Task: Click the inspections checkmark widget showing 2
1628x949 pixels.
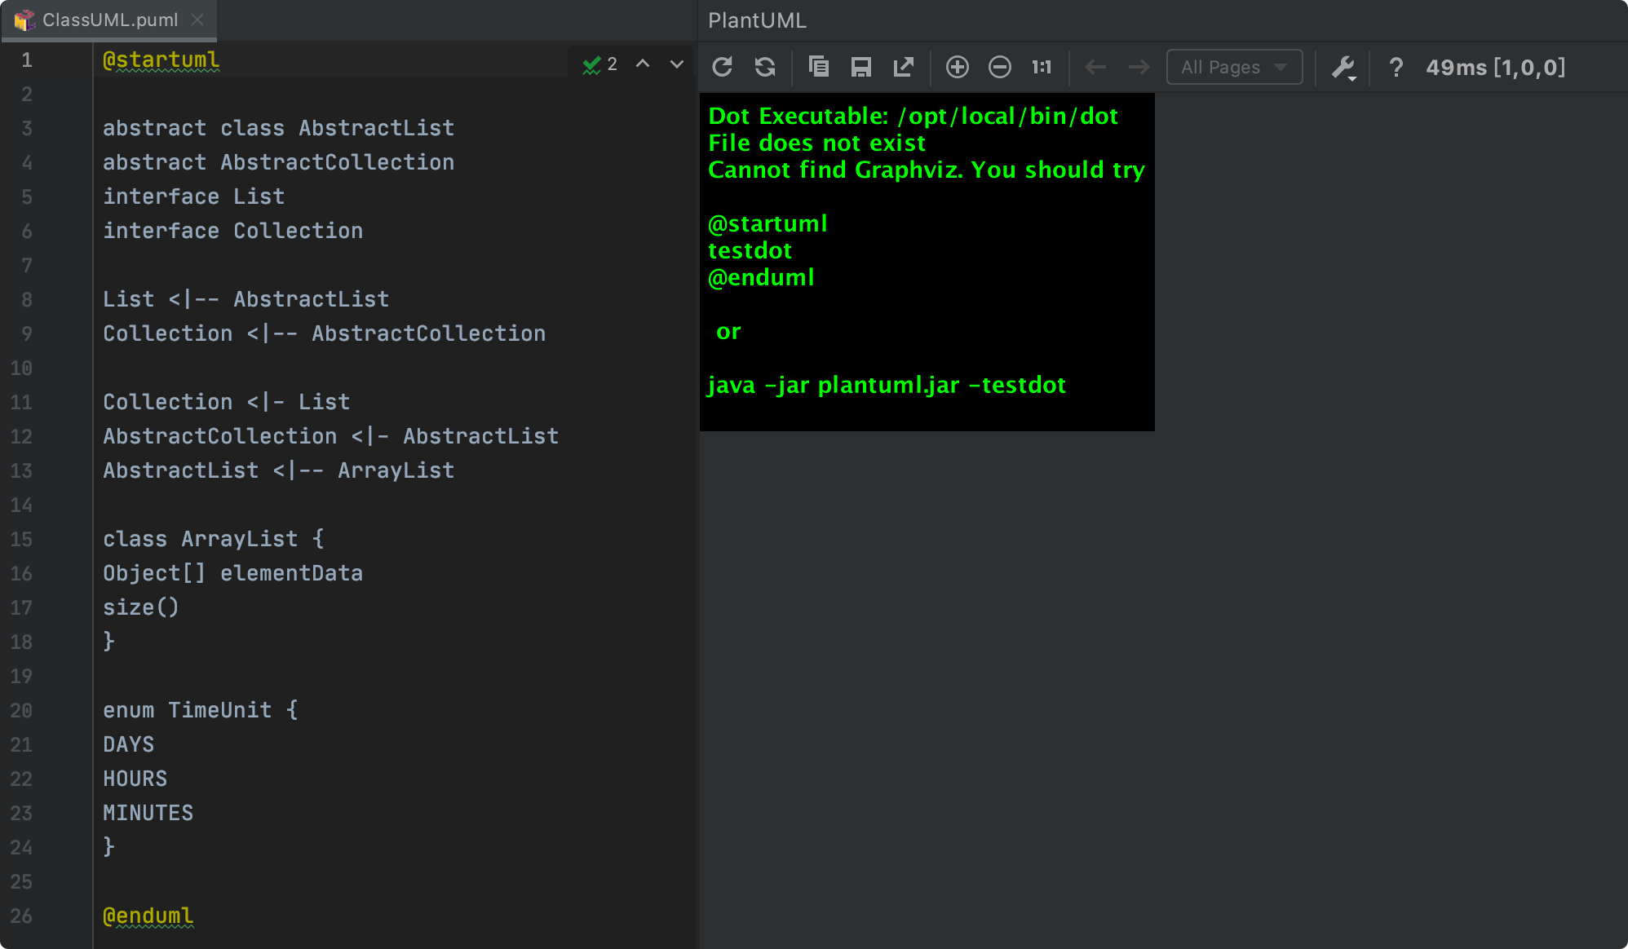Action: [x=599, y=64]
